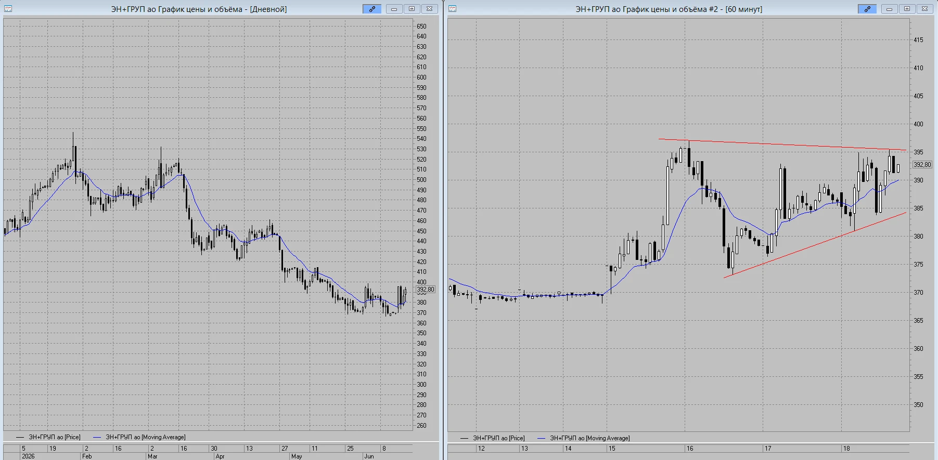Click the date label 17 on the 60-minute time axis
The height and width of the screenshot is (460, 938).
pos(768,449)
